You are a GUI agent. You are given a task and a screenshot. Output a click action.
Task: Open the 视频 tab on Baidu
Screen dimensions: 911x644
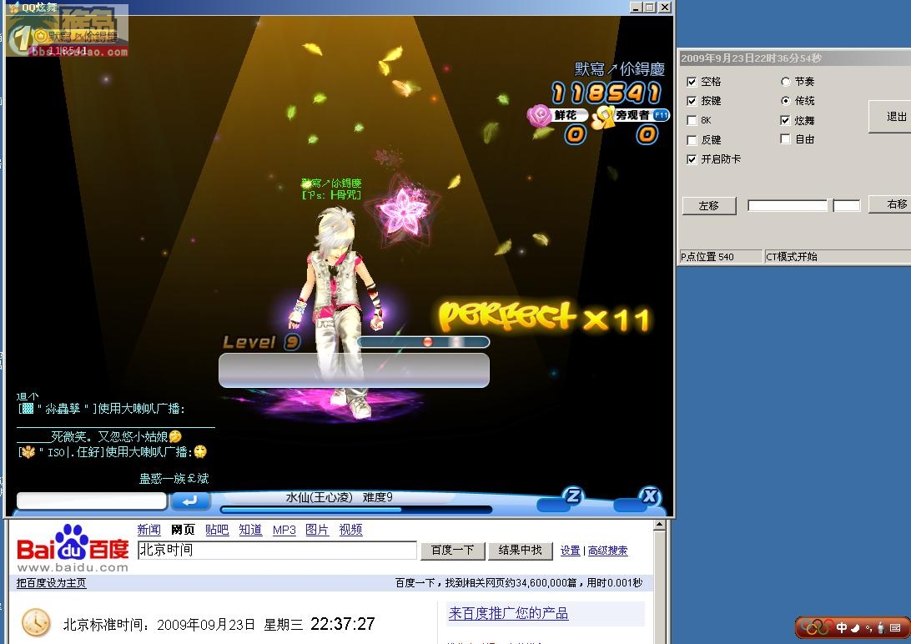tap(351, 530)
